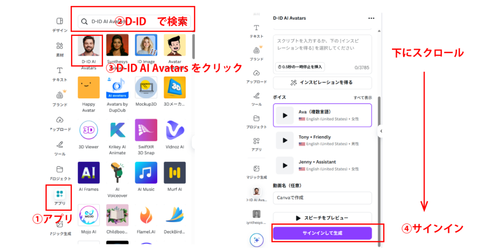
Task: Open マジック生成 in the left sidebar
Action: click(60, 229)
